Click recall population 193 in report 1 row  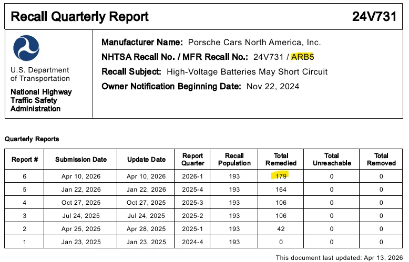(234, 242)
